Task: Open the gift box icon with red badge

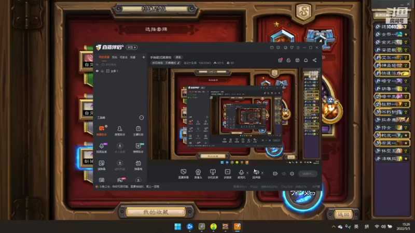Action: pyautogui.click(x=280, y=60)
